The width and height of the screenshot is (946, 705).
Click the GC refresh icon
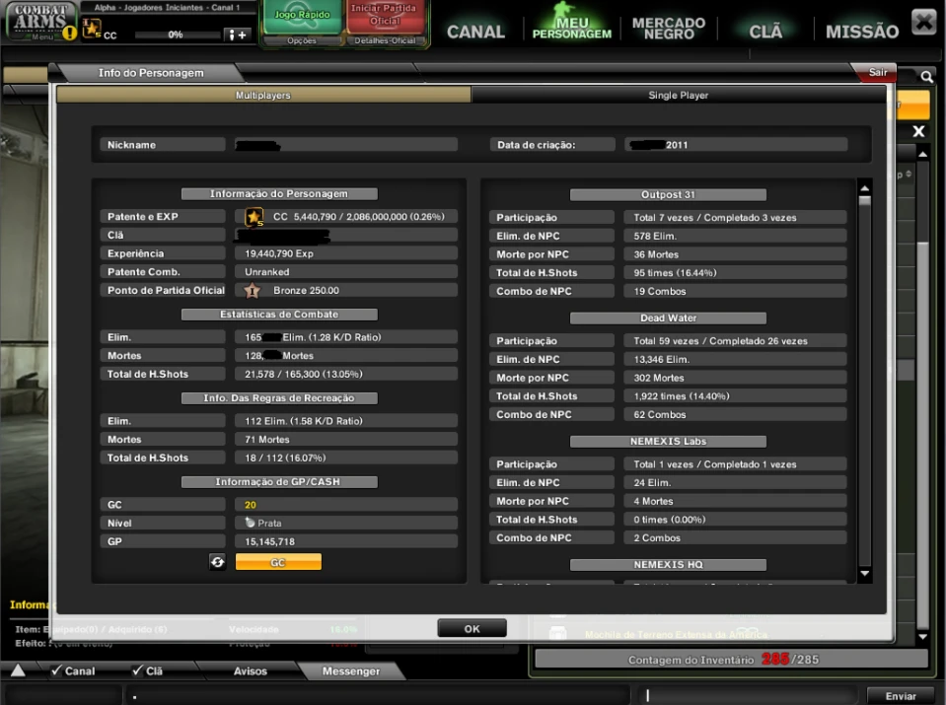point(217,562)
